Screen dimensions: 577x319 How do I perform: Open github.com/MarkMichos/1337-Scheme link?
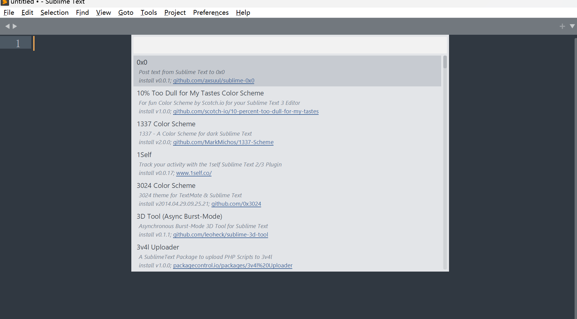[x=223, y=142]
